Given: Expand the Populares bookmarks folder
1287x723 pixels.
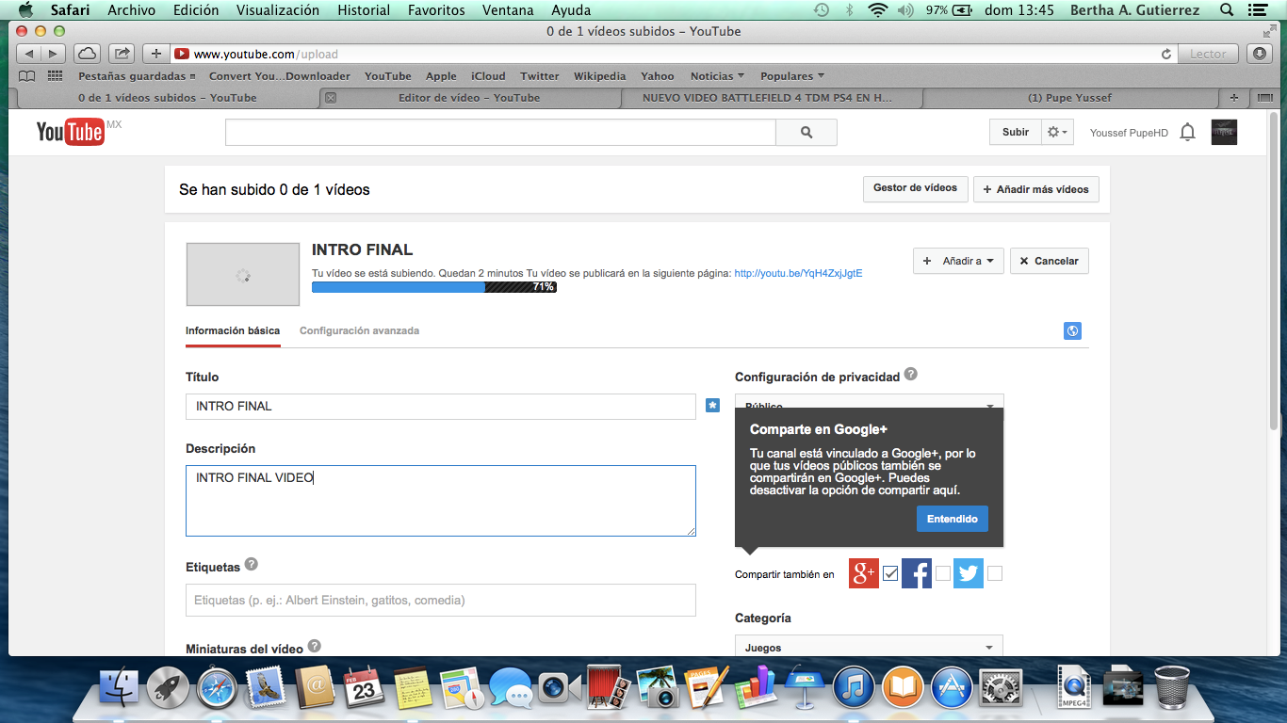Looking at the screenshot, I should (x=792, y=76).
